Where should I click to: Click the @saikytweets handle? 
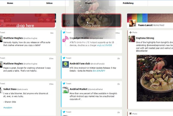22,89
